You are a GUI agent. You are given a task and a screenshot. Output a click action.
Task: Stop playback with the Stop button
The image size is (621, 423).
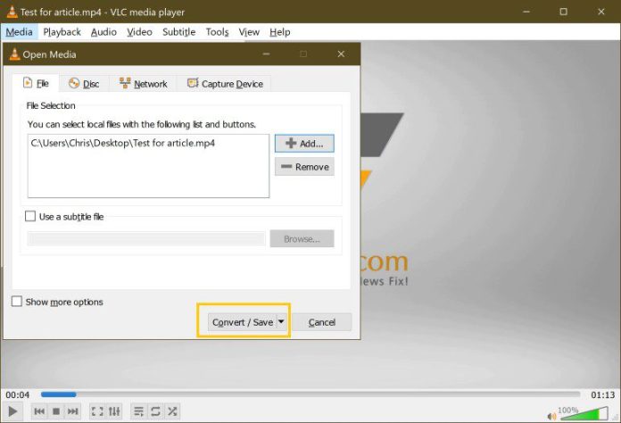point(56,411)
